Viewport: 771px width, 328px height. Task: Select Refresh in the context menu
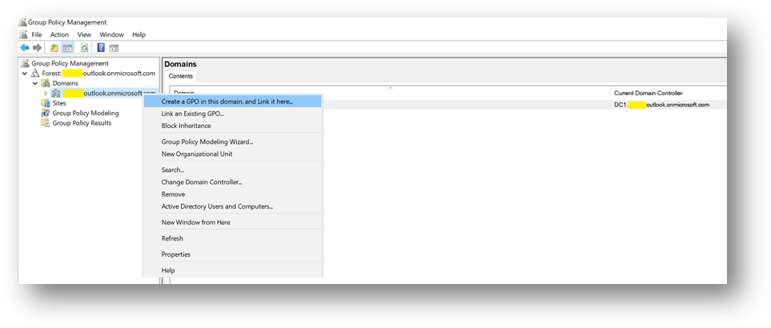click(x=232, y=238)
